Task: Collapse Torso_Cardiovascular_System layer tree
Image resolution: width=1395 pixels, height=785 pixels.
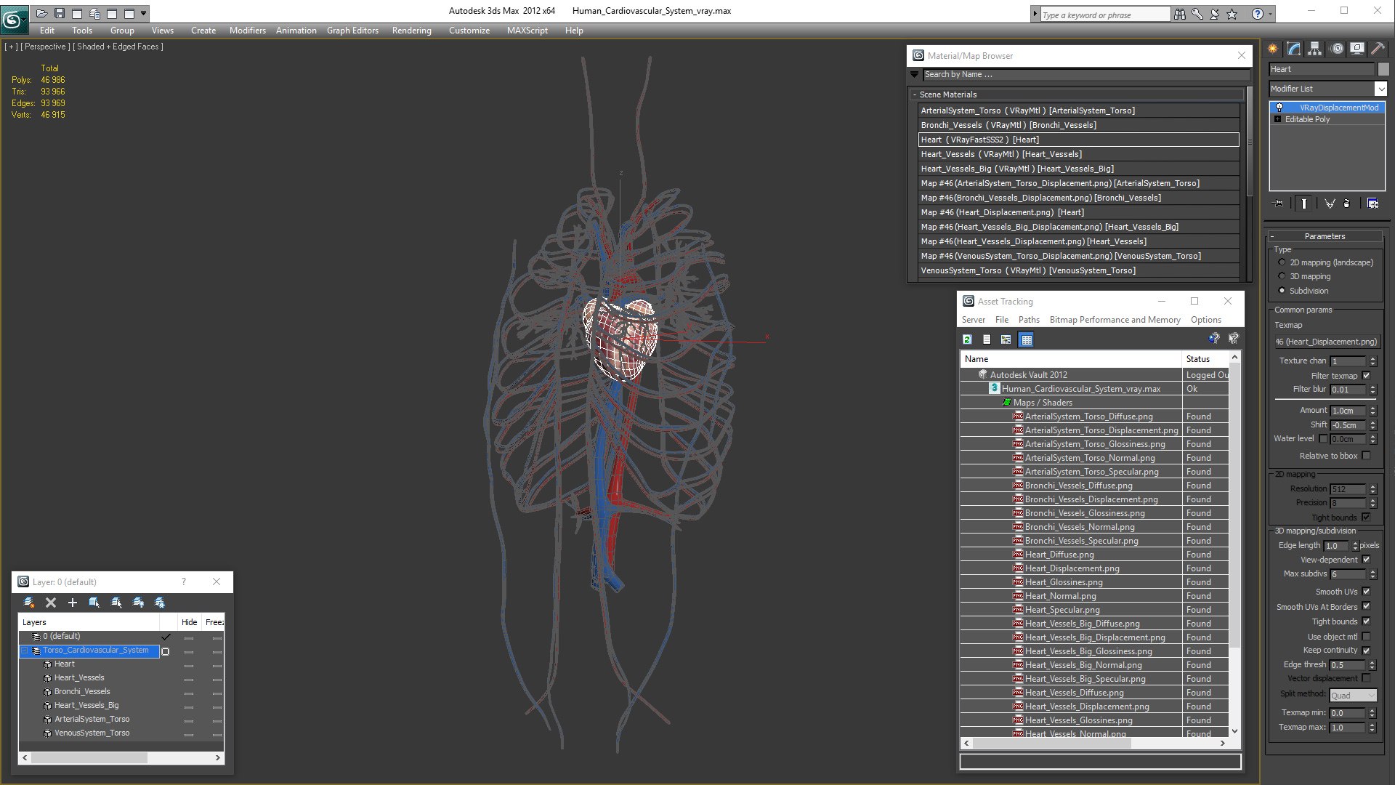Action: 25,651
